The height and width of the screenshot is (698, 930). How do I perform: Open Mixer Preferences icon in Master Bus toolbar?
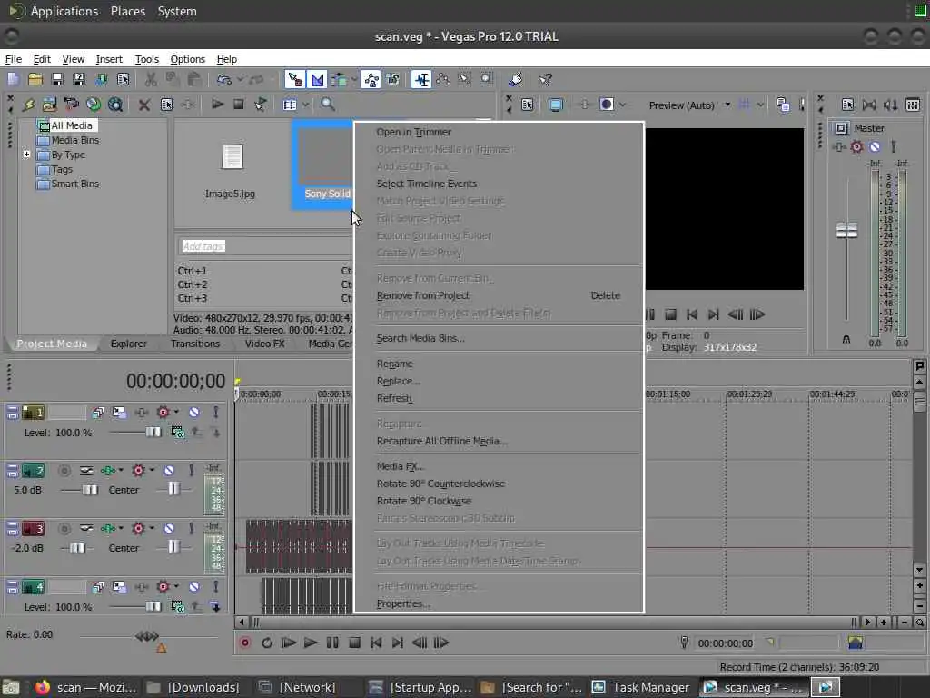click(847, 105)
